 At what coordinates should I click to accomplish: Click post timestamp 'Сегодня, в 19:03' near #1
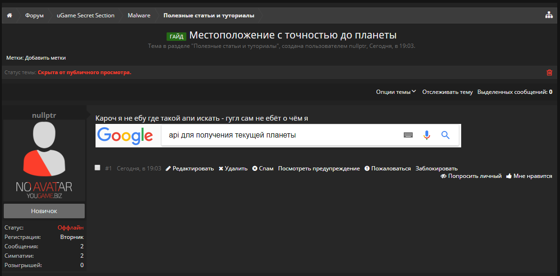[139, 169]
